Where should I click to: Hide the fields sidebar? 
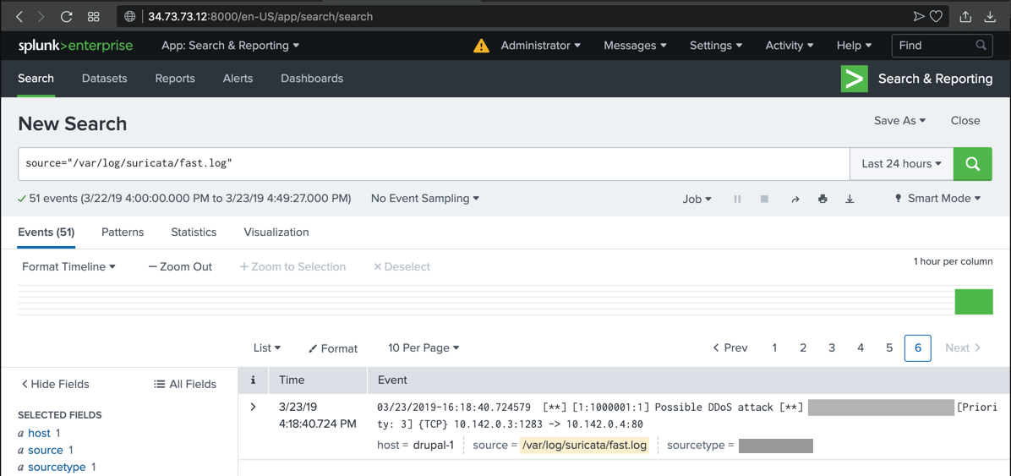click(x=55, y=384)
